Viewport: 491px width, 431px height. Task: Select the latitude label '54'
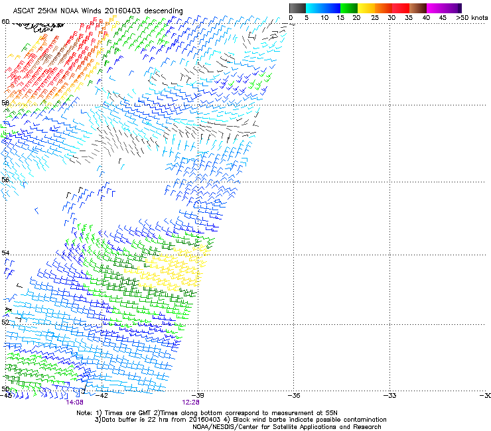pos(5,253)
